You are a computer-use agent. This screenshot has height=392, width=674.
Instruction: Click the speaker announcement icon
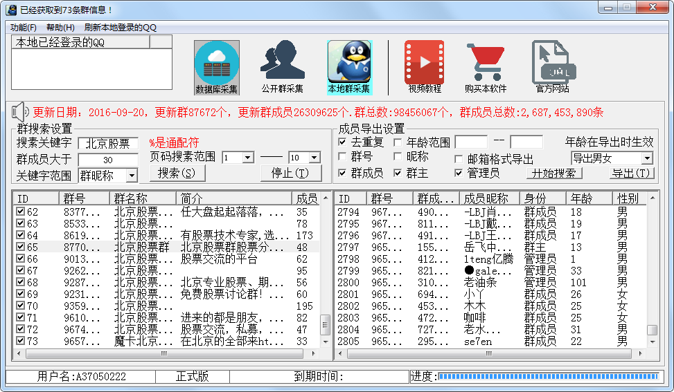(x=20, y=111)
